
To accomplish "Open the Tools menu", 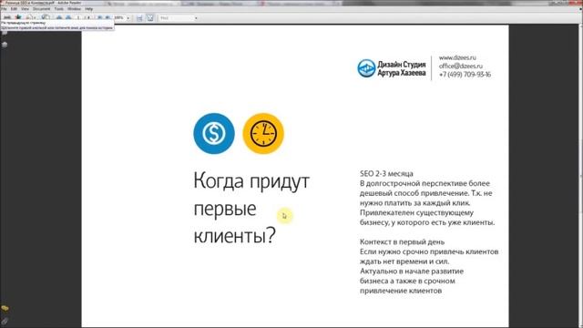I will (x=58, y=8).
